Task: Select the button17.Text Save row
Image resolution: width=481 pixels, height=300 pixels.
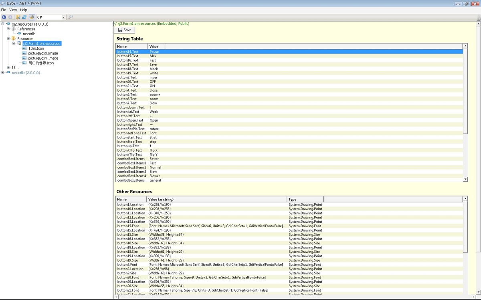Action: 289,64
